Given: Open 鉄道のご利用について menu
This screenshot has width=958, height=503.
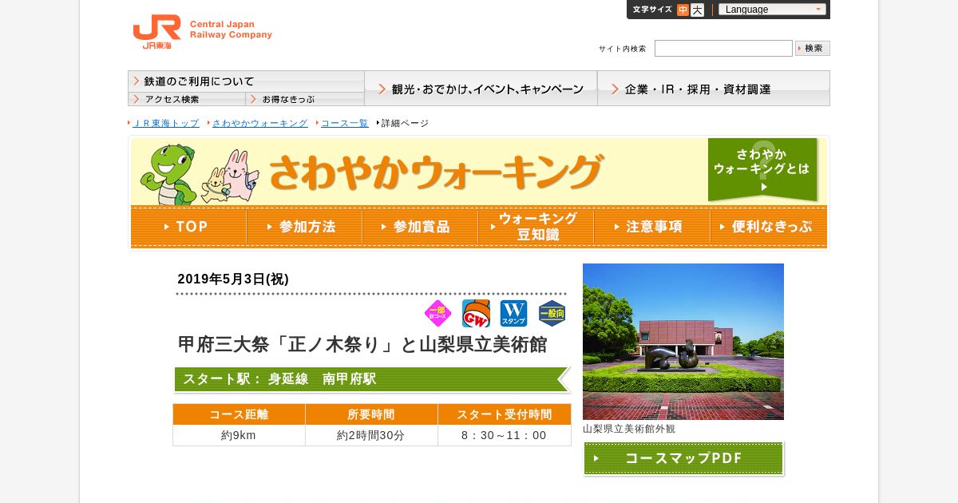Looking at the screenshot, I should point(246,81).
